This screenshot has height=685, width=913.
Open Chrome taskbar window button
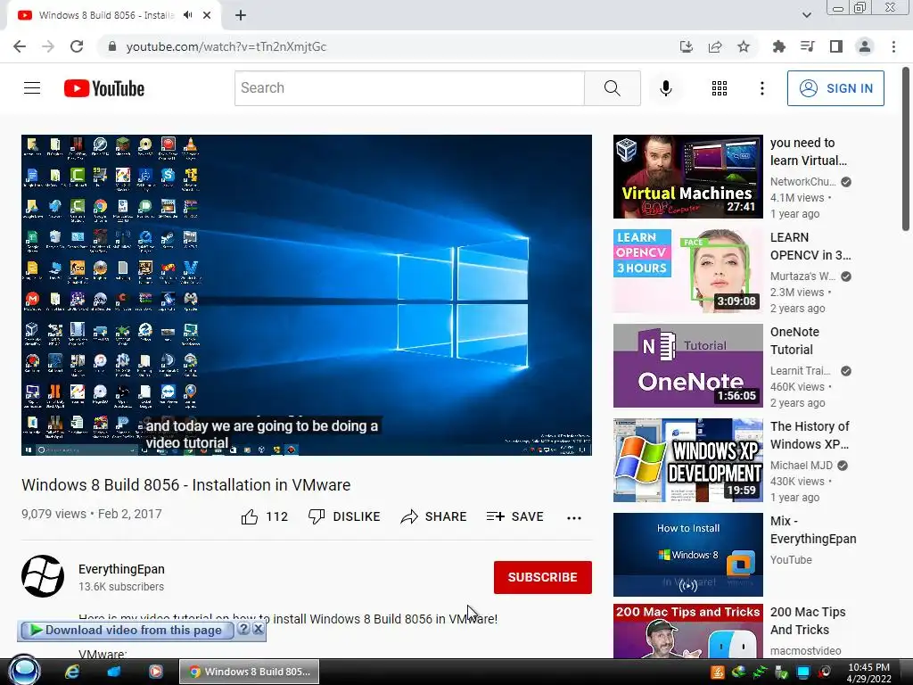[x=250, y=672]
